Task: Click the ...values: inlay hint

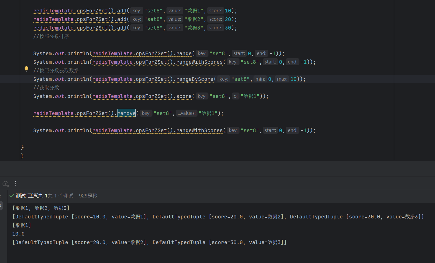Action: (187, 113)
